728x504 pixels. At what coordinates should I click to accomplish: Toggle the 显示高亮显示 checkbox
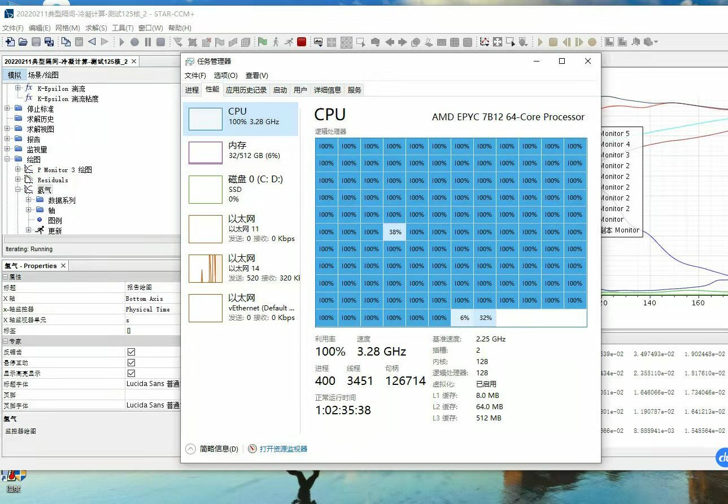pos(131,373)
